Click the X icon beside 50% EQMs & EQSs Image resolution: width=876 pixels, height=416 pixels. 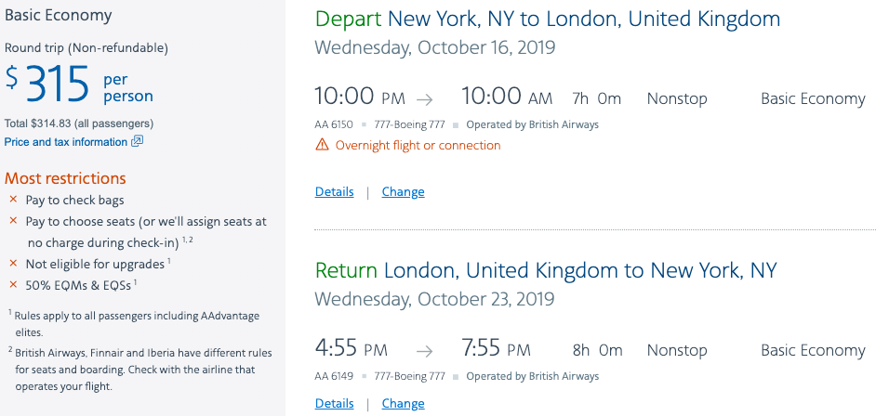[x=13, y=285]
